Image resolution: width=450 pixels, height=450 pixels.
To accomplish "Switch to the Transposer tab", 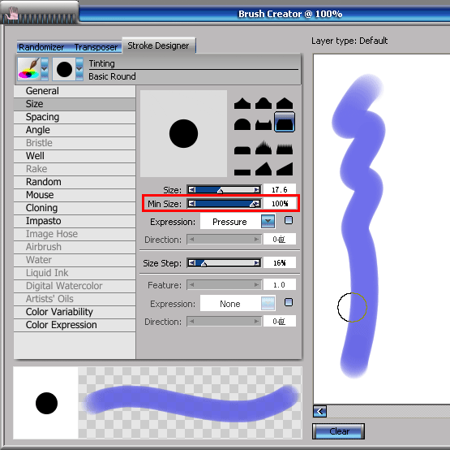I will click(96, 47).
